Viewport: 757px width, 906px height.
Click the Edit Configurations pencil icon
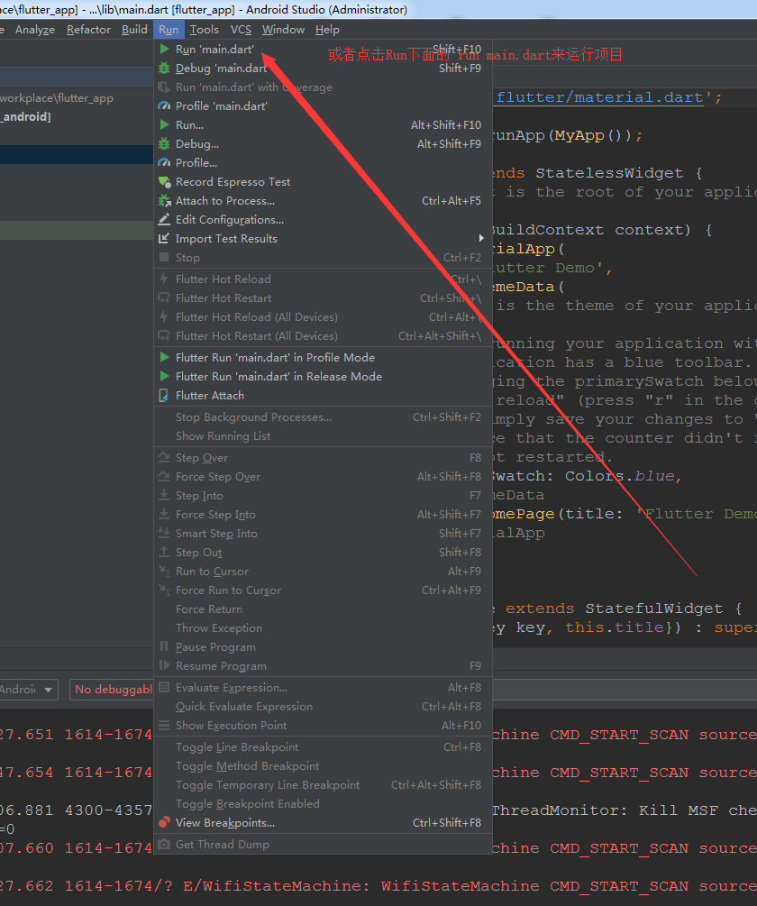(x=165, y=220)
